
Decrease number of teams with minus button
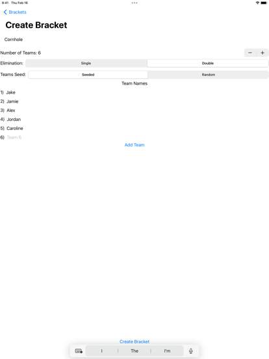(250, 53)
